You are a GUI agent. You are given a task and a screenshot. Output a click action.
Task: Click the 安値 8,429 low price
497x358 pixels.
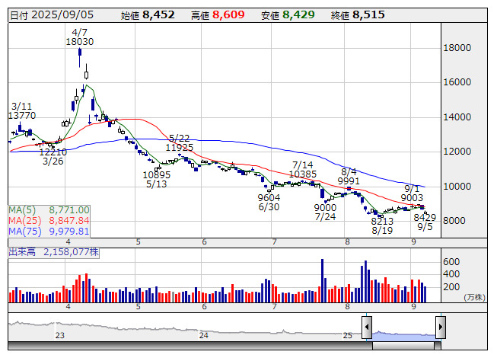[288, 15]
